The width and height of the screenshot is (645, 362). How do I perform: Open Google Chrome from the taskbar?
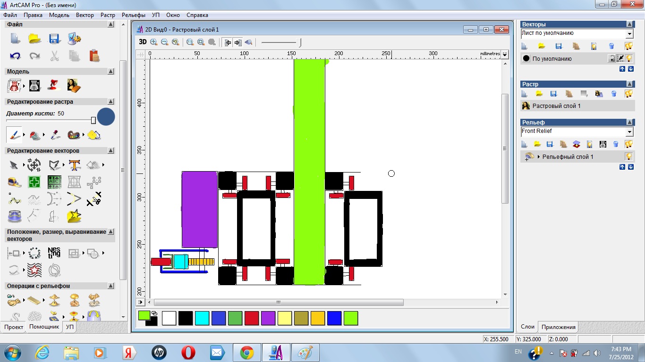[x=247, y=353]
